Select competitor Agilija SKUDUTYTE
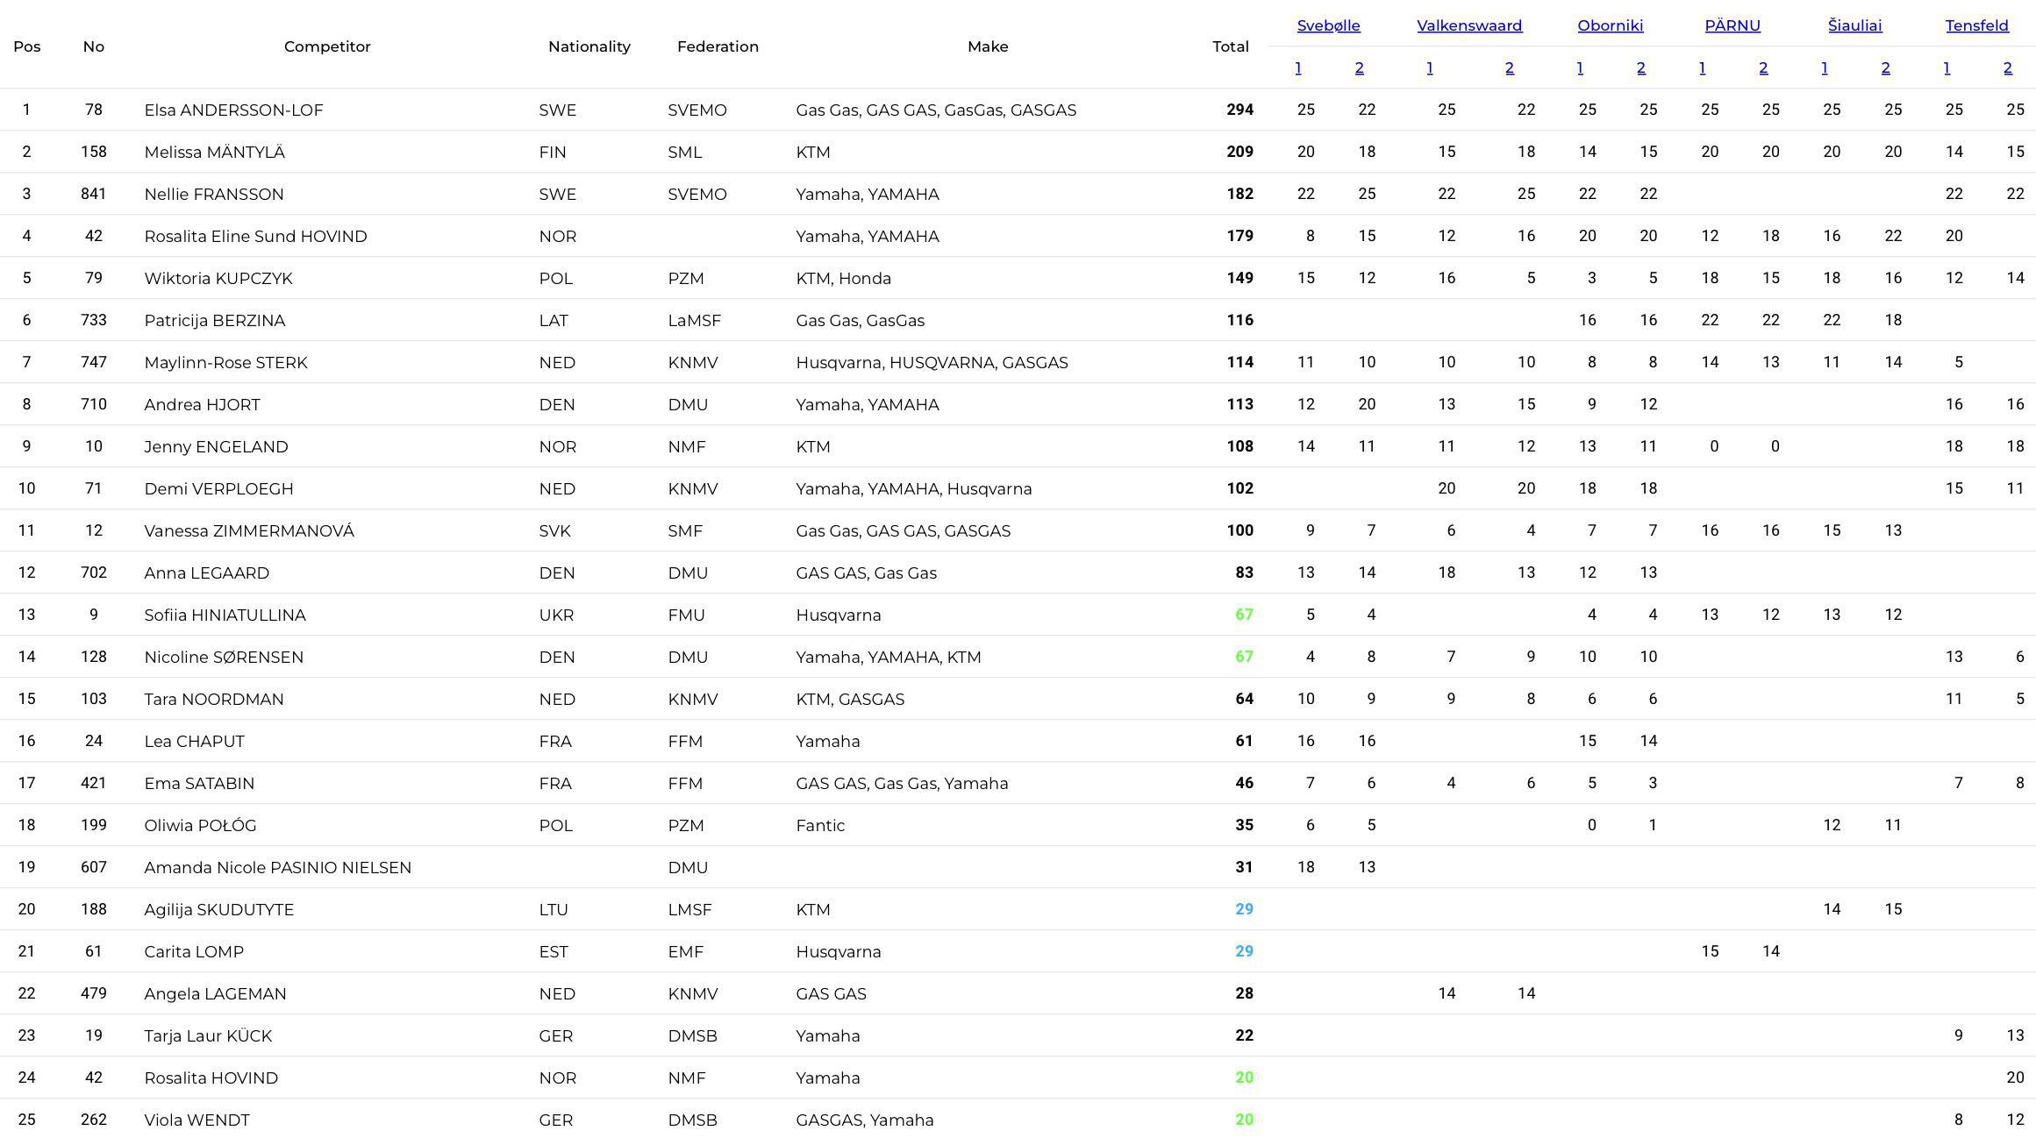The width and height of the screenshot is (2036, 1138). (218, 909)
